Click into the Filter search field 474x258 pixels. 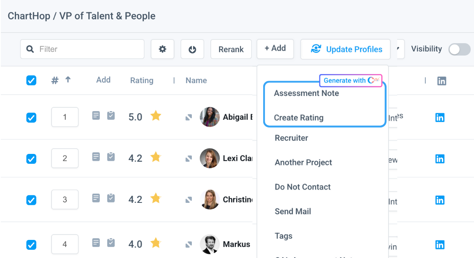pyautogui.click(x=82, y=49)
